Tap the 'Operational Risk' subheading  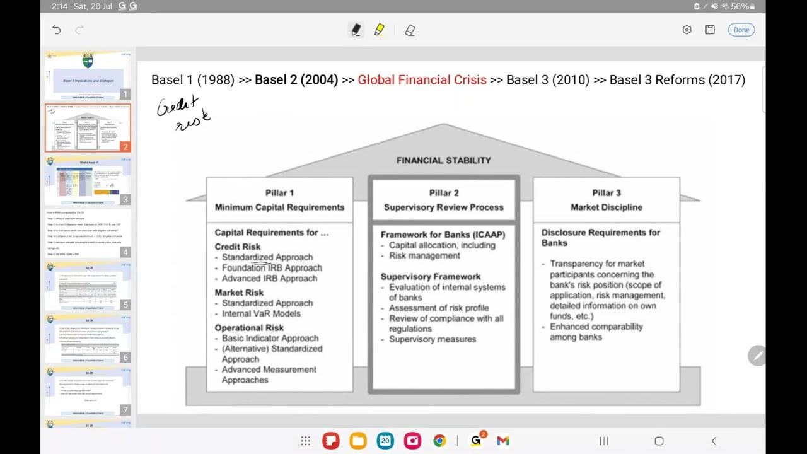249,328
